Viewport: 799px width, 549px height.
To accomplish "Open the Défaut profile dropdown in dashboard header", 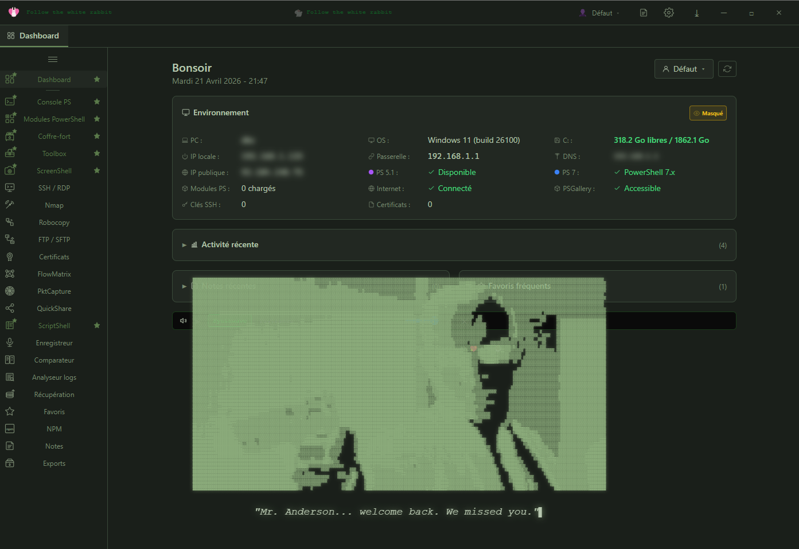I will pos(683,69).
